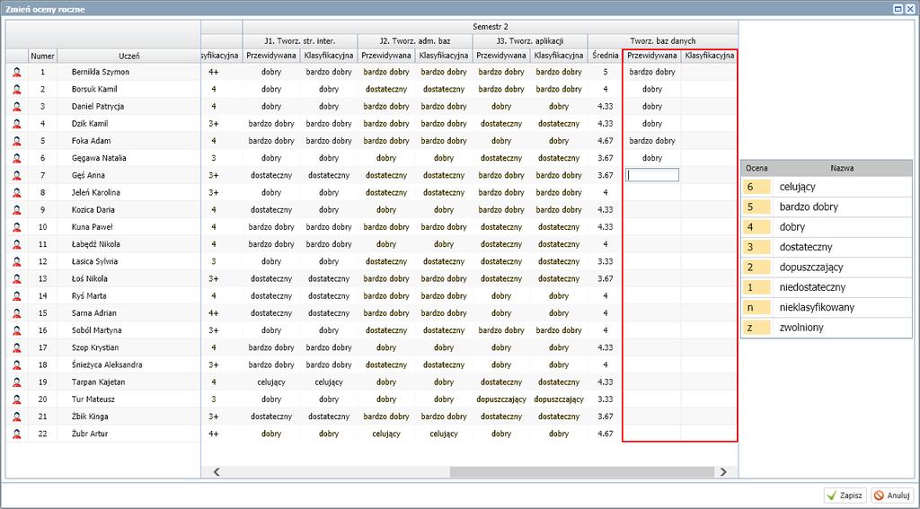The height and width of the screenshot is (509, 920).
Task: Click the student icon next to Żubr Artur
Action: point(16,434)
